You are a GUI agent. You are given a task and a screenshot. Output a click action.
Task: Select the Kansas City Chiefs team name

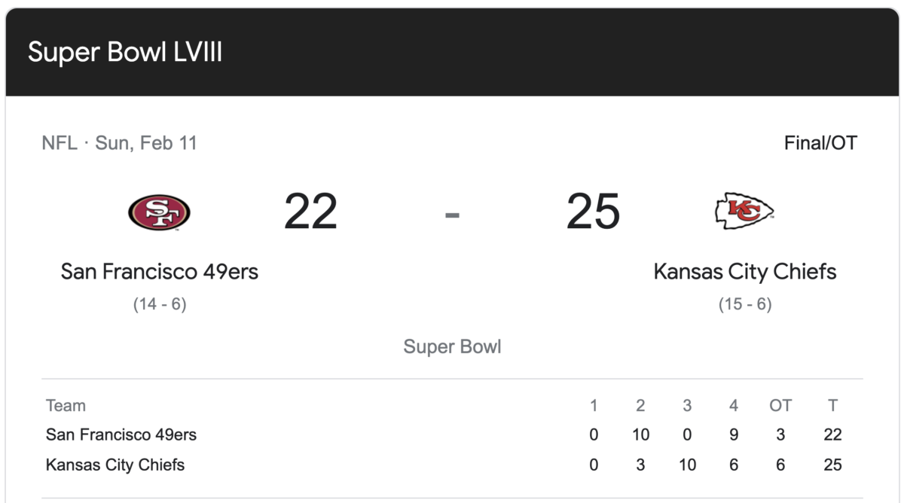(745, 271)
